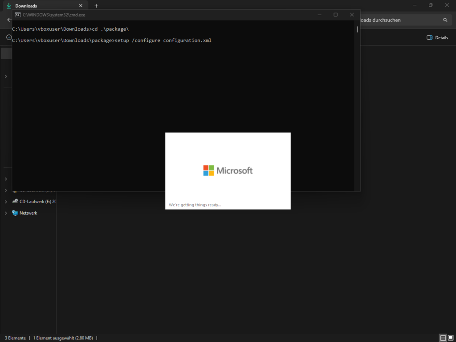Click the cmd window scrollbar thumb

(x=357, y=29)
